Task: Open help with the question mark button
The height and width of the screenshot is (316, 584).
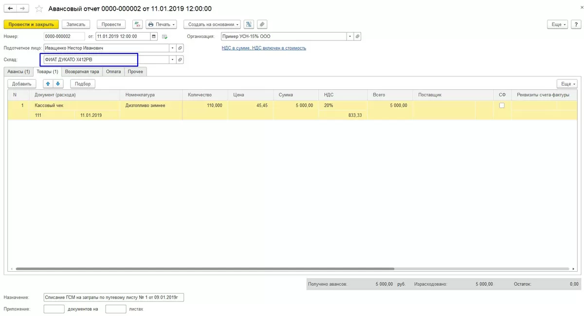Action: pyautogui.click(x=576, y=24)
